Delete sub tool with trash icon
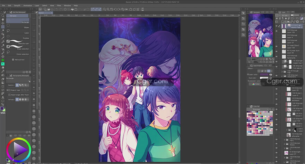This screenshot has width=305, height=164. (x=30, y=72)
